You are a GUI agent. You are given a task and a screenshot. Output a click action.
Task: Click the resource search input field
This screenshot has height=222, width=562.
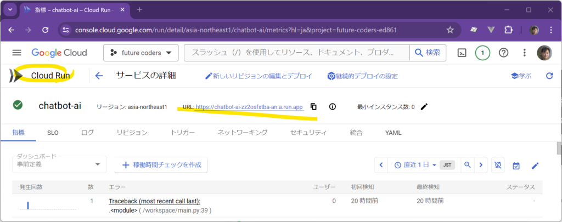tap(297, 53)
